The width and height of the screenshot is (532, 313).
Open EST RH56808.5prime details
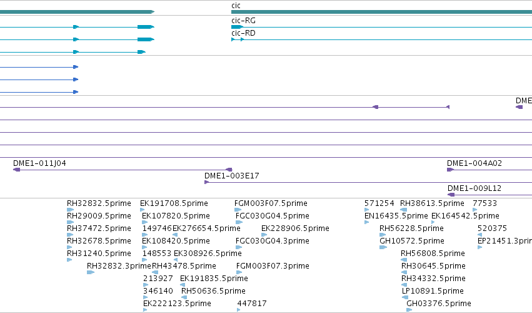pyautogui.click(x=433, y=254)
